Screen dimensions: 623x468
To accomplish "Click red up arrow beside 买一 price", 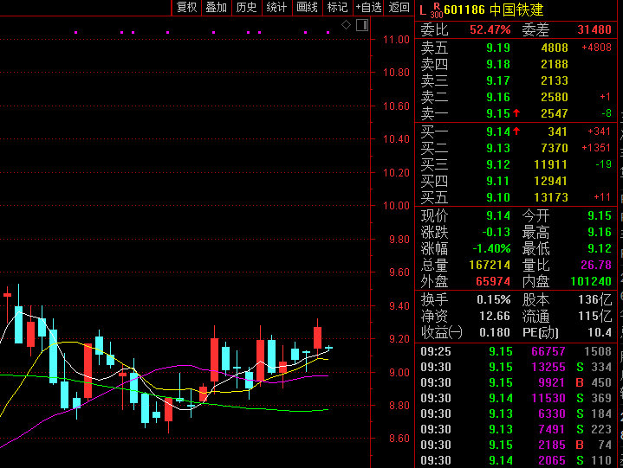I will click(x=516, y=131).
